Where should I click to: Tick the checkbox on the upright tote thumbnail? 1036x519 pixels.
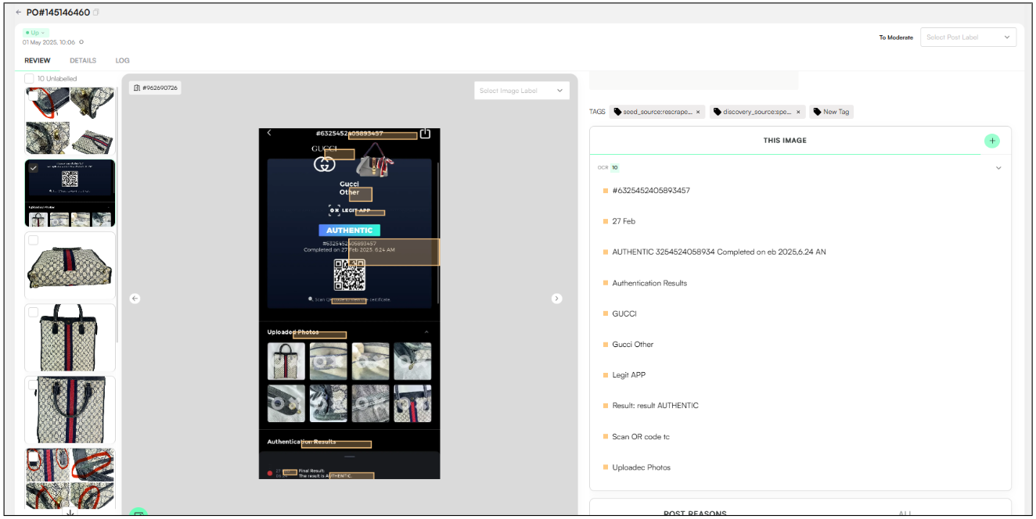click(x=33, y=312)
